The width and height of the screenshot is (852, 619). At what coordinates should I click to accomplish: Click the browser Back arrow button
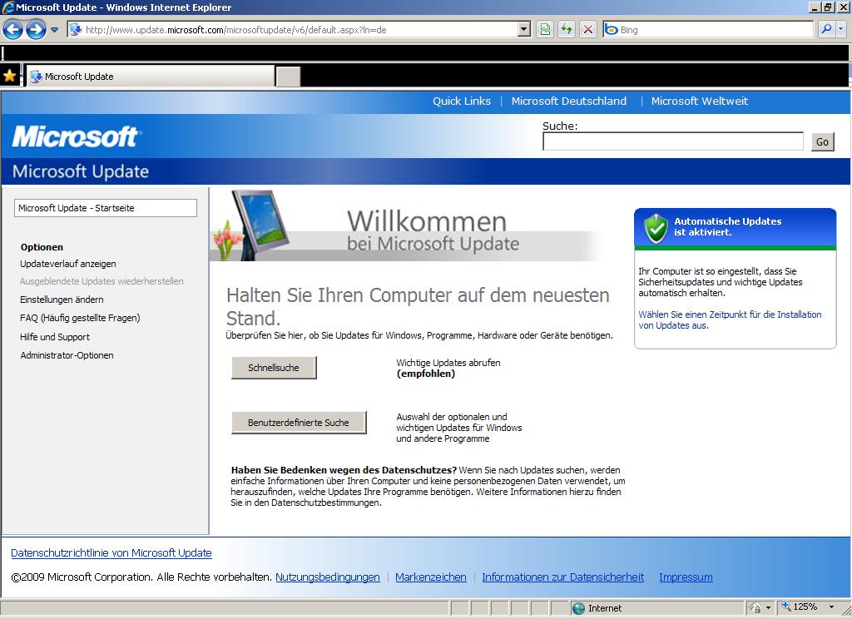13,29
